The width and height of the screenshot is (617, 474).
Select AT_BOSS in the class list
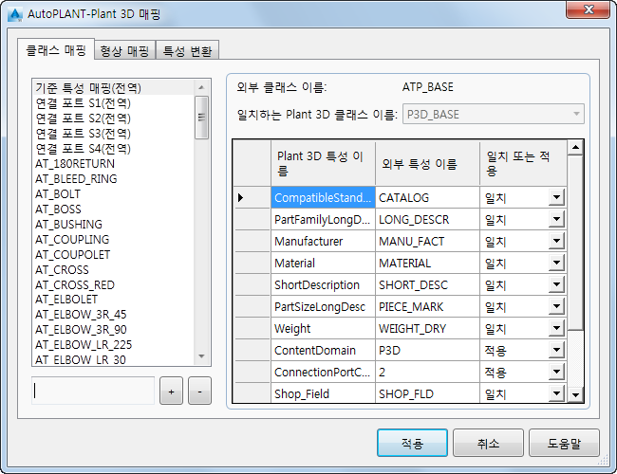[x=113, y=210]
